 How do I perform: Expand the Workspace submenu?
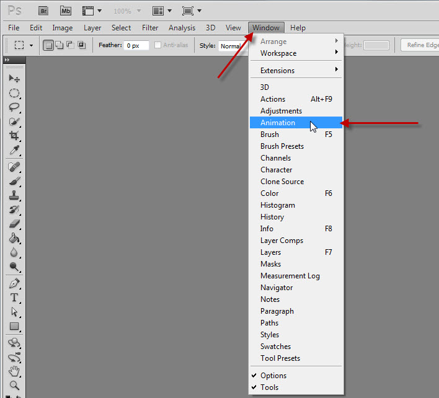(296, 53)
